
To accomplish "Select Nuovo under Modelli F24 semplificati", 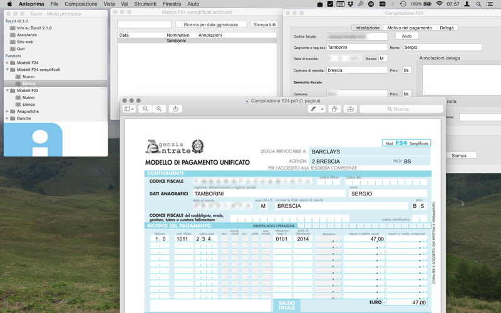I will [28, 76].
